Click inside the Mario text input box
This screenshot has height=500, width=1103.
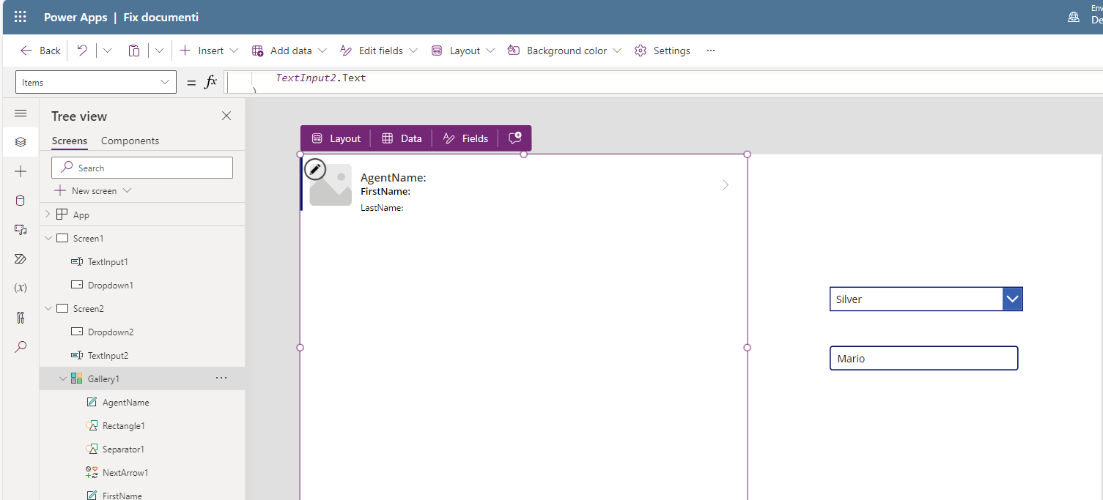[923, 358]
